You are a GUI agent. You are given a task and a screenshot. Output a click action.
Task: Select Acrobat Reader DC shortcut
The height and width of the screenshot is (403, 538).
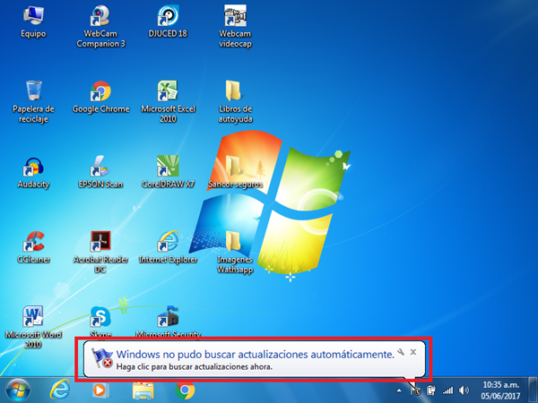(x=100, y=241)
